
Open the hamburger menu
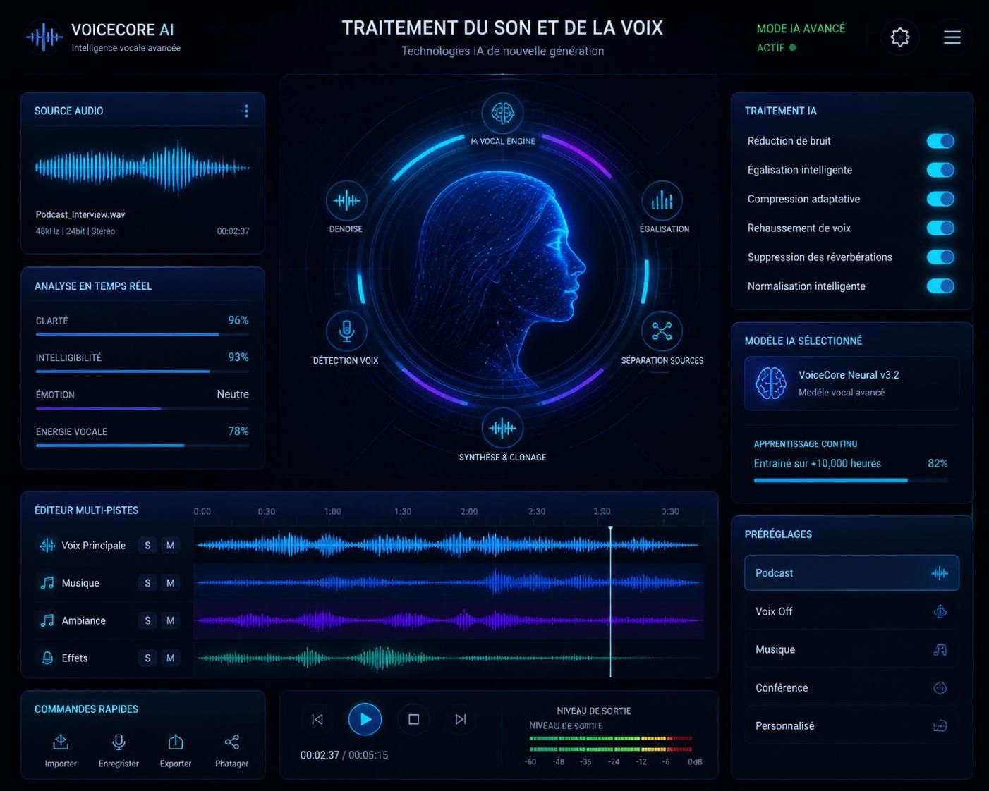(952, 37)
